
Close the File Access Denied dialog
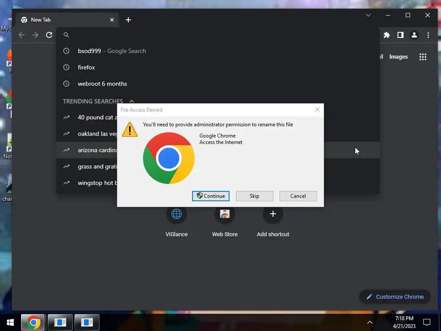[317, 109]
